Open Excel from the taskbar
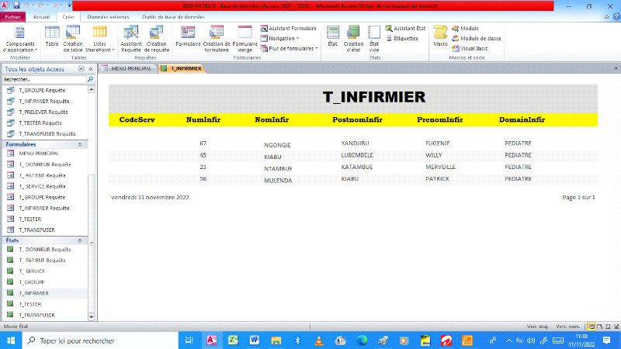This screenshot has height=349, width=621. (233, 340)
